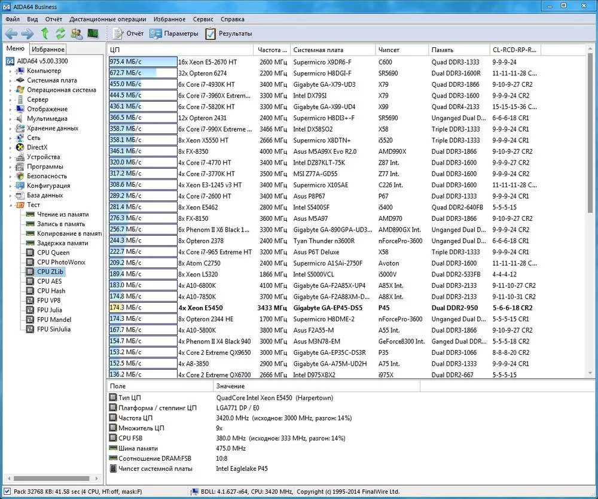Go back with the left arrow icon
Image resolution: width=598 pixels, height=499 pixels.
(x=11, y=34)
